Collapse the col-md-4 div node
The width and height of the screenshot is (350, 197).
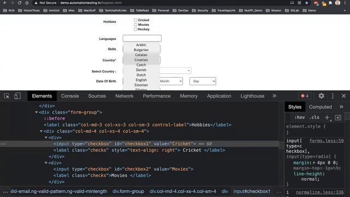(41, 131)
